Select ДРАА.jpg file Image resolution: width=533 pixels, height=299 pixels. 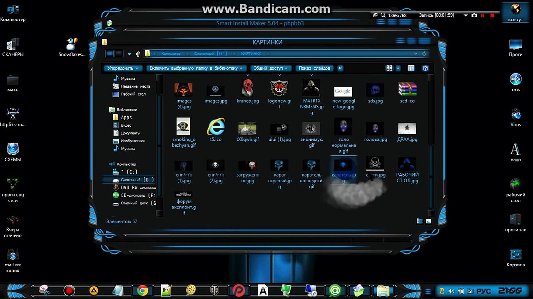click(x=407, y=132)
